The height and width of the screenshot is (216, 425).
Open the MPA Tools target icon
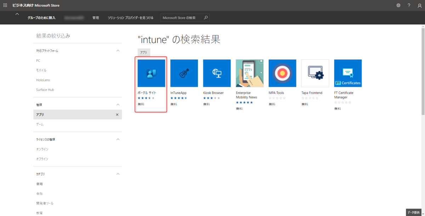pos(282,73)
